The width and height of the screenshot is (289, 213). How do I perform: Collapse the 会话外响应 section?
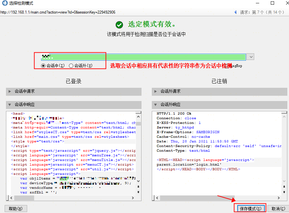[x=219, y=105]
